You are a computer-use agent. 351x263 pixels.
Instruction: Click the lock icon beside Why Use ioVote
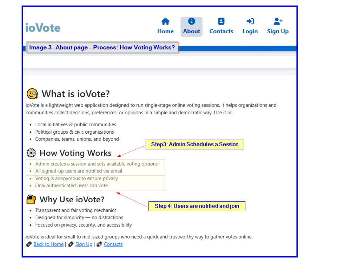pos(31,199)
